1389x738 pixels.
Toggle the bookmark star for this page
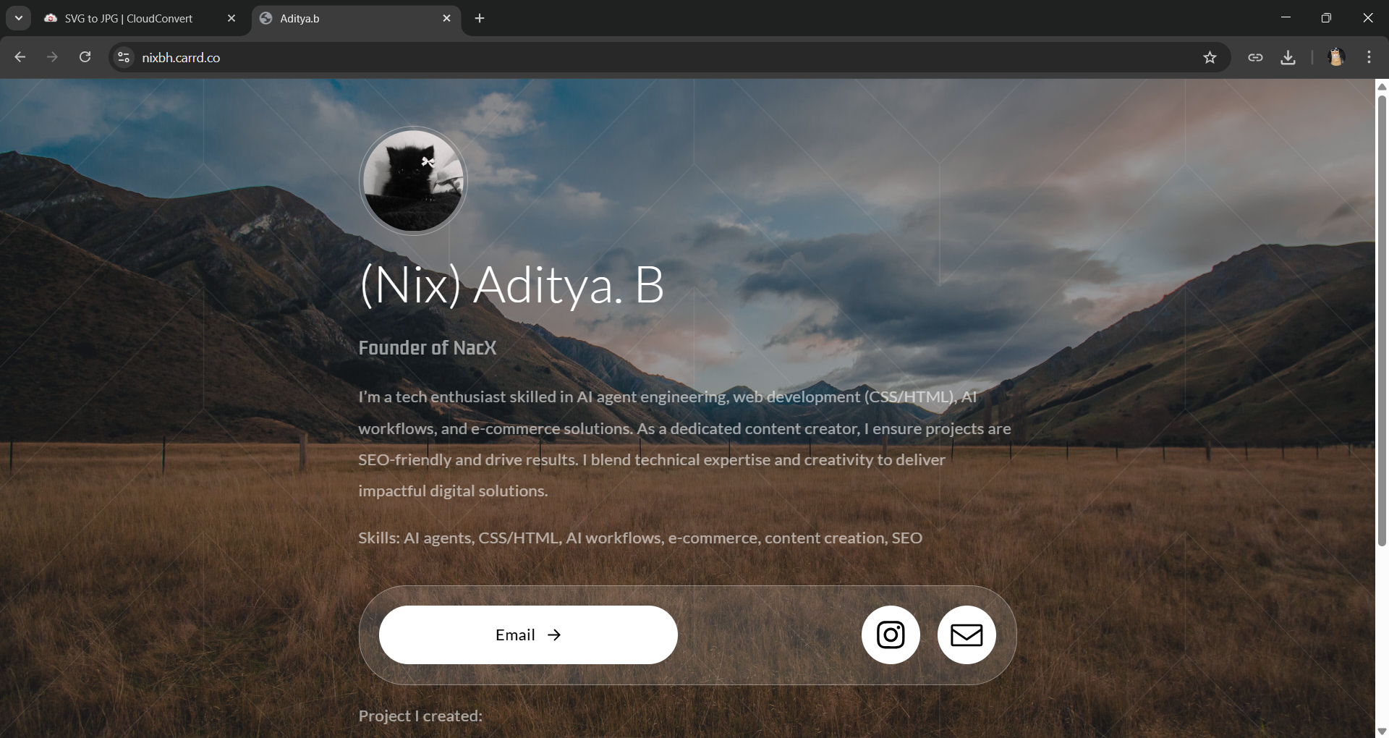coord(1210,57)
